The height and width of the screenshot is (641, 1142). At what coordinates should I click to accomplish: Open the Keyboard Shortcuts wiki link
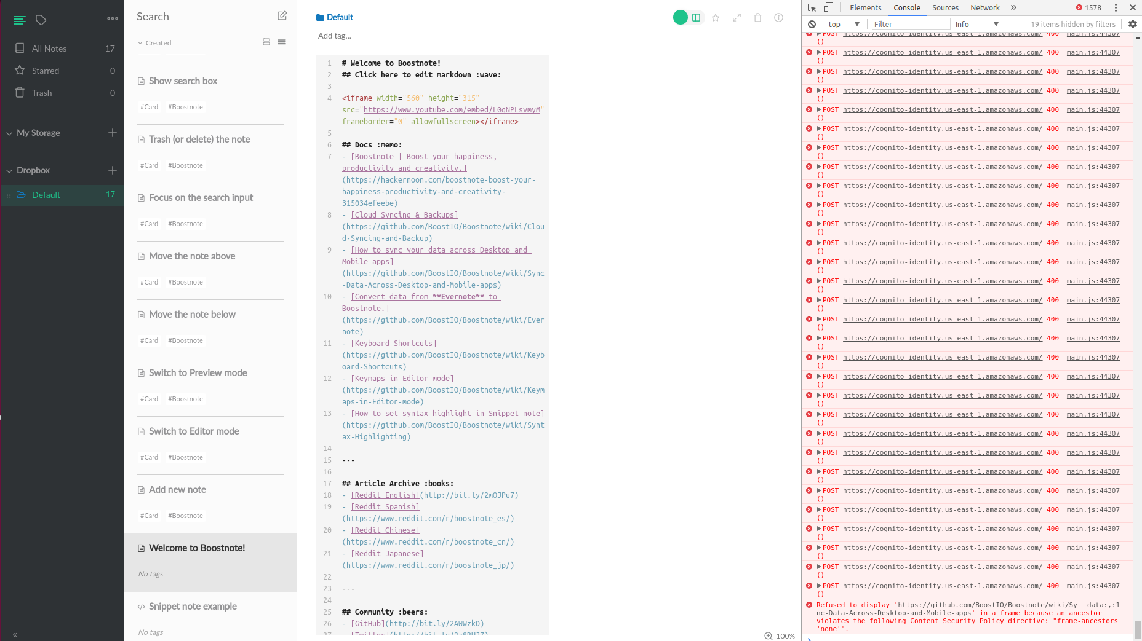tap(393, 343)
